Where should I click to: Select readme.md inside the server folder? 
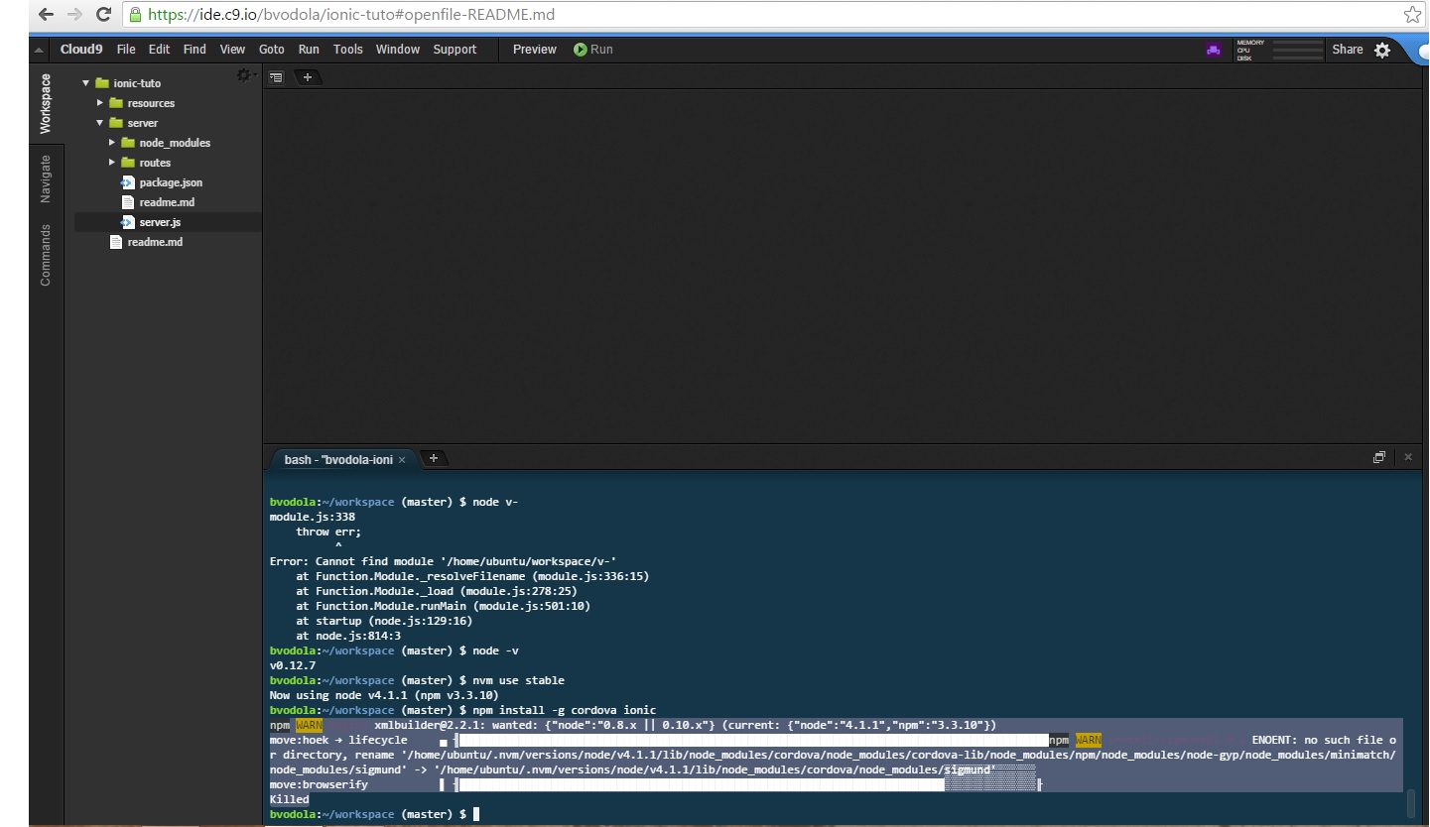point(168,202)
